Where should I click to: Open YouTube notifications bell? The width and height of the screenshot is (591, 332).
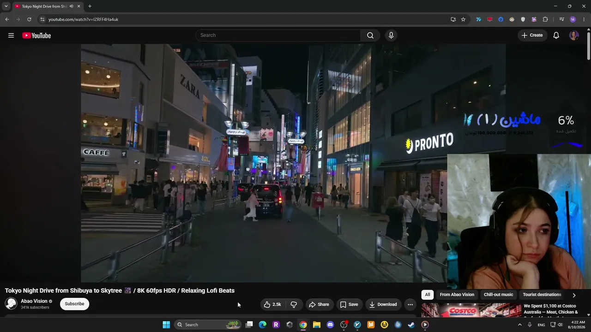tap(556, 36)
